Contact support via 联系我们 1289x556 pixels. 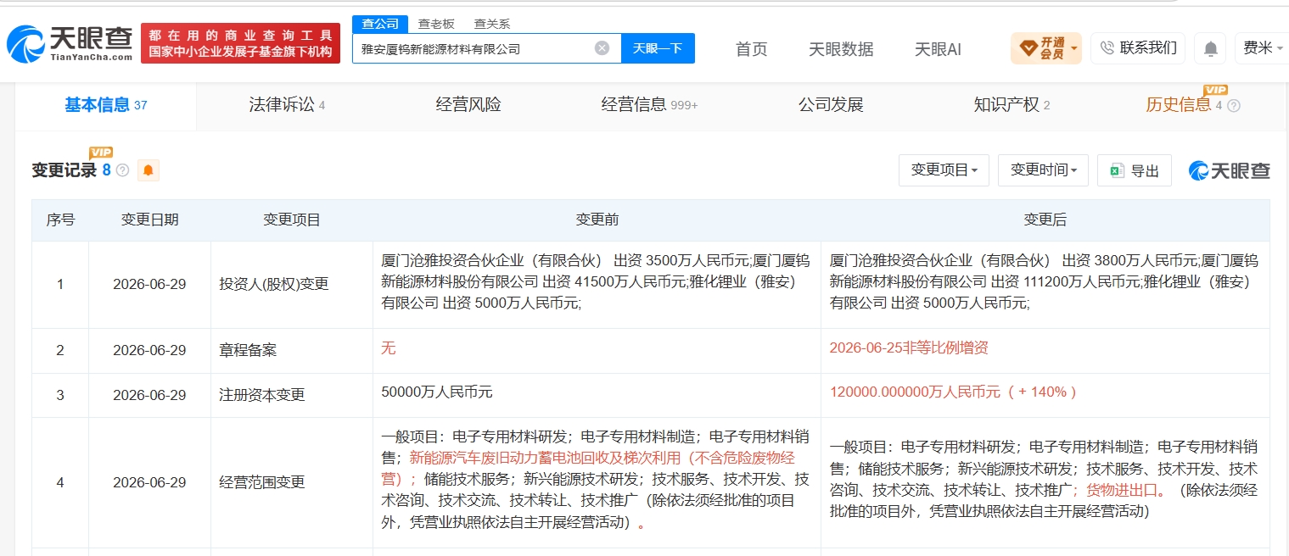[1138, 48]
